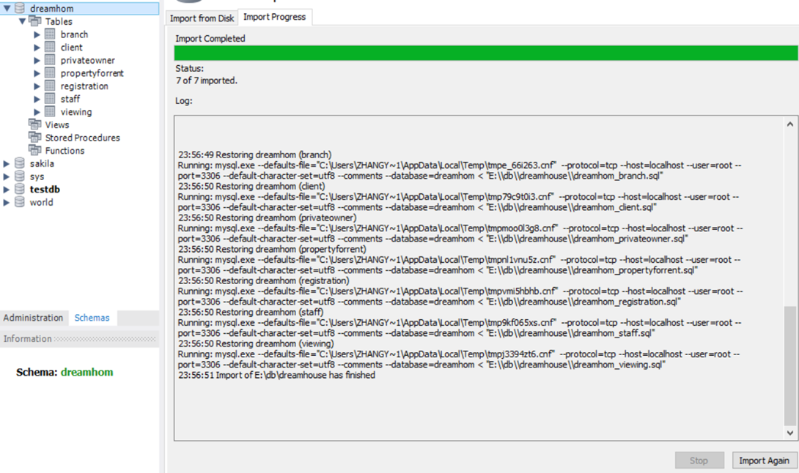The width and height of the screenshot is (799, 473).
Task: Select the world schema label
Action: tap(41, 202)
